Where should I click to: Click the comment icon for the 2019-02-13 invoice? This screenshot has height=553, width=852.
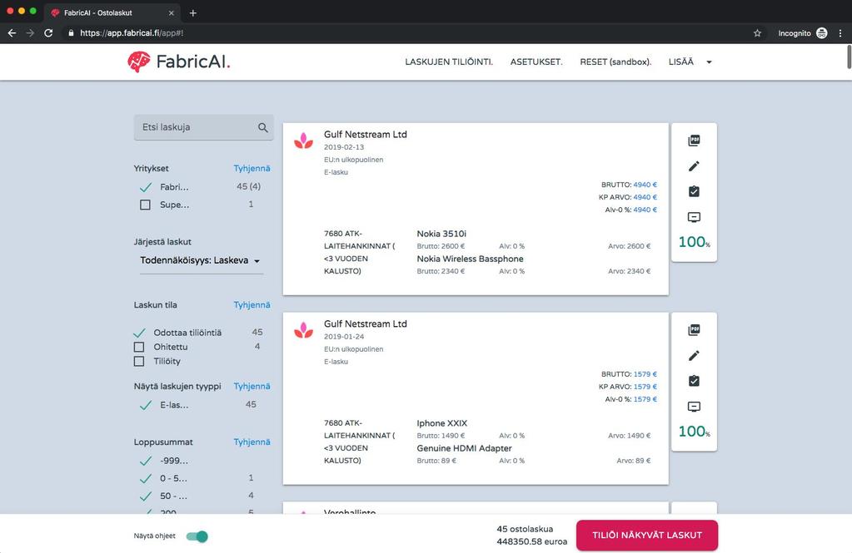pyautogui.click(x=694, y=217)
